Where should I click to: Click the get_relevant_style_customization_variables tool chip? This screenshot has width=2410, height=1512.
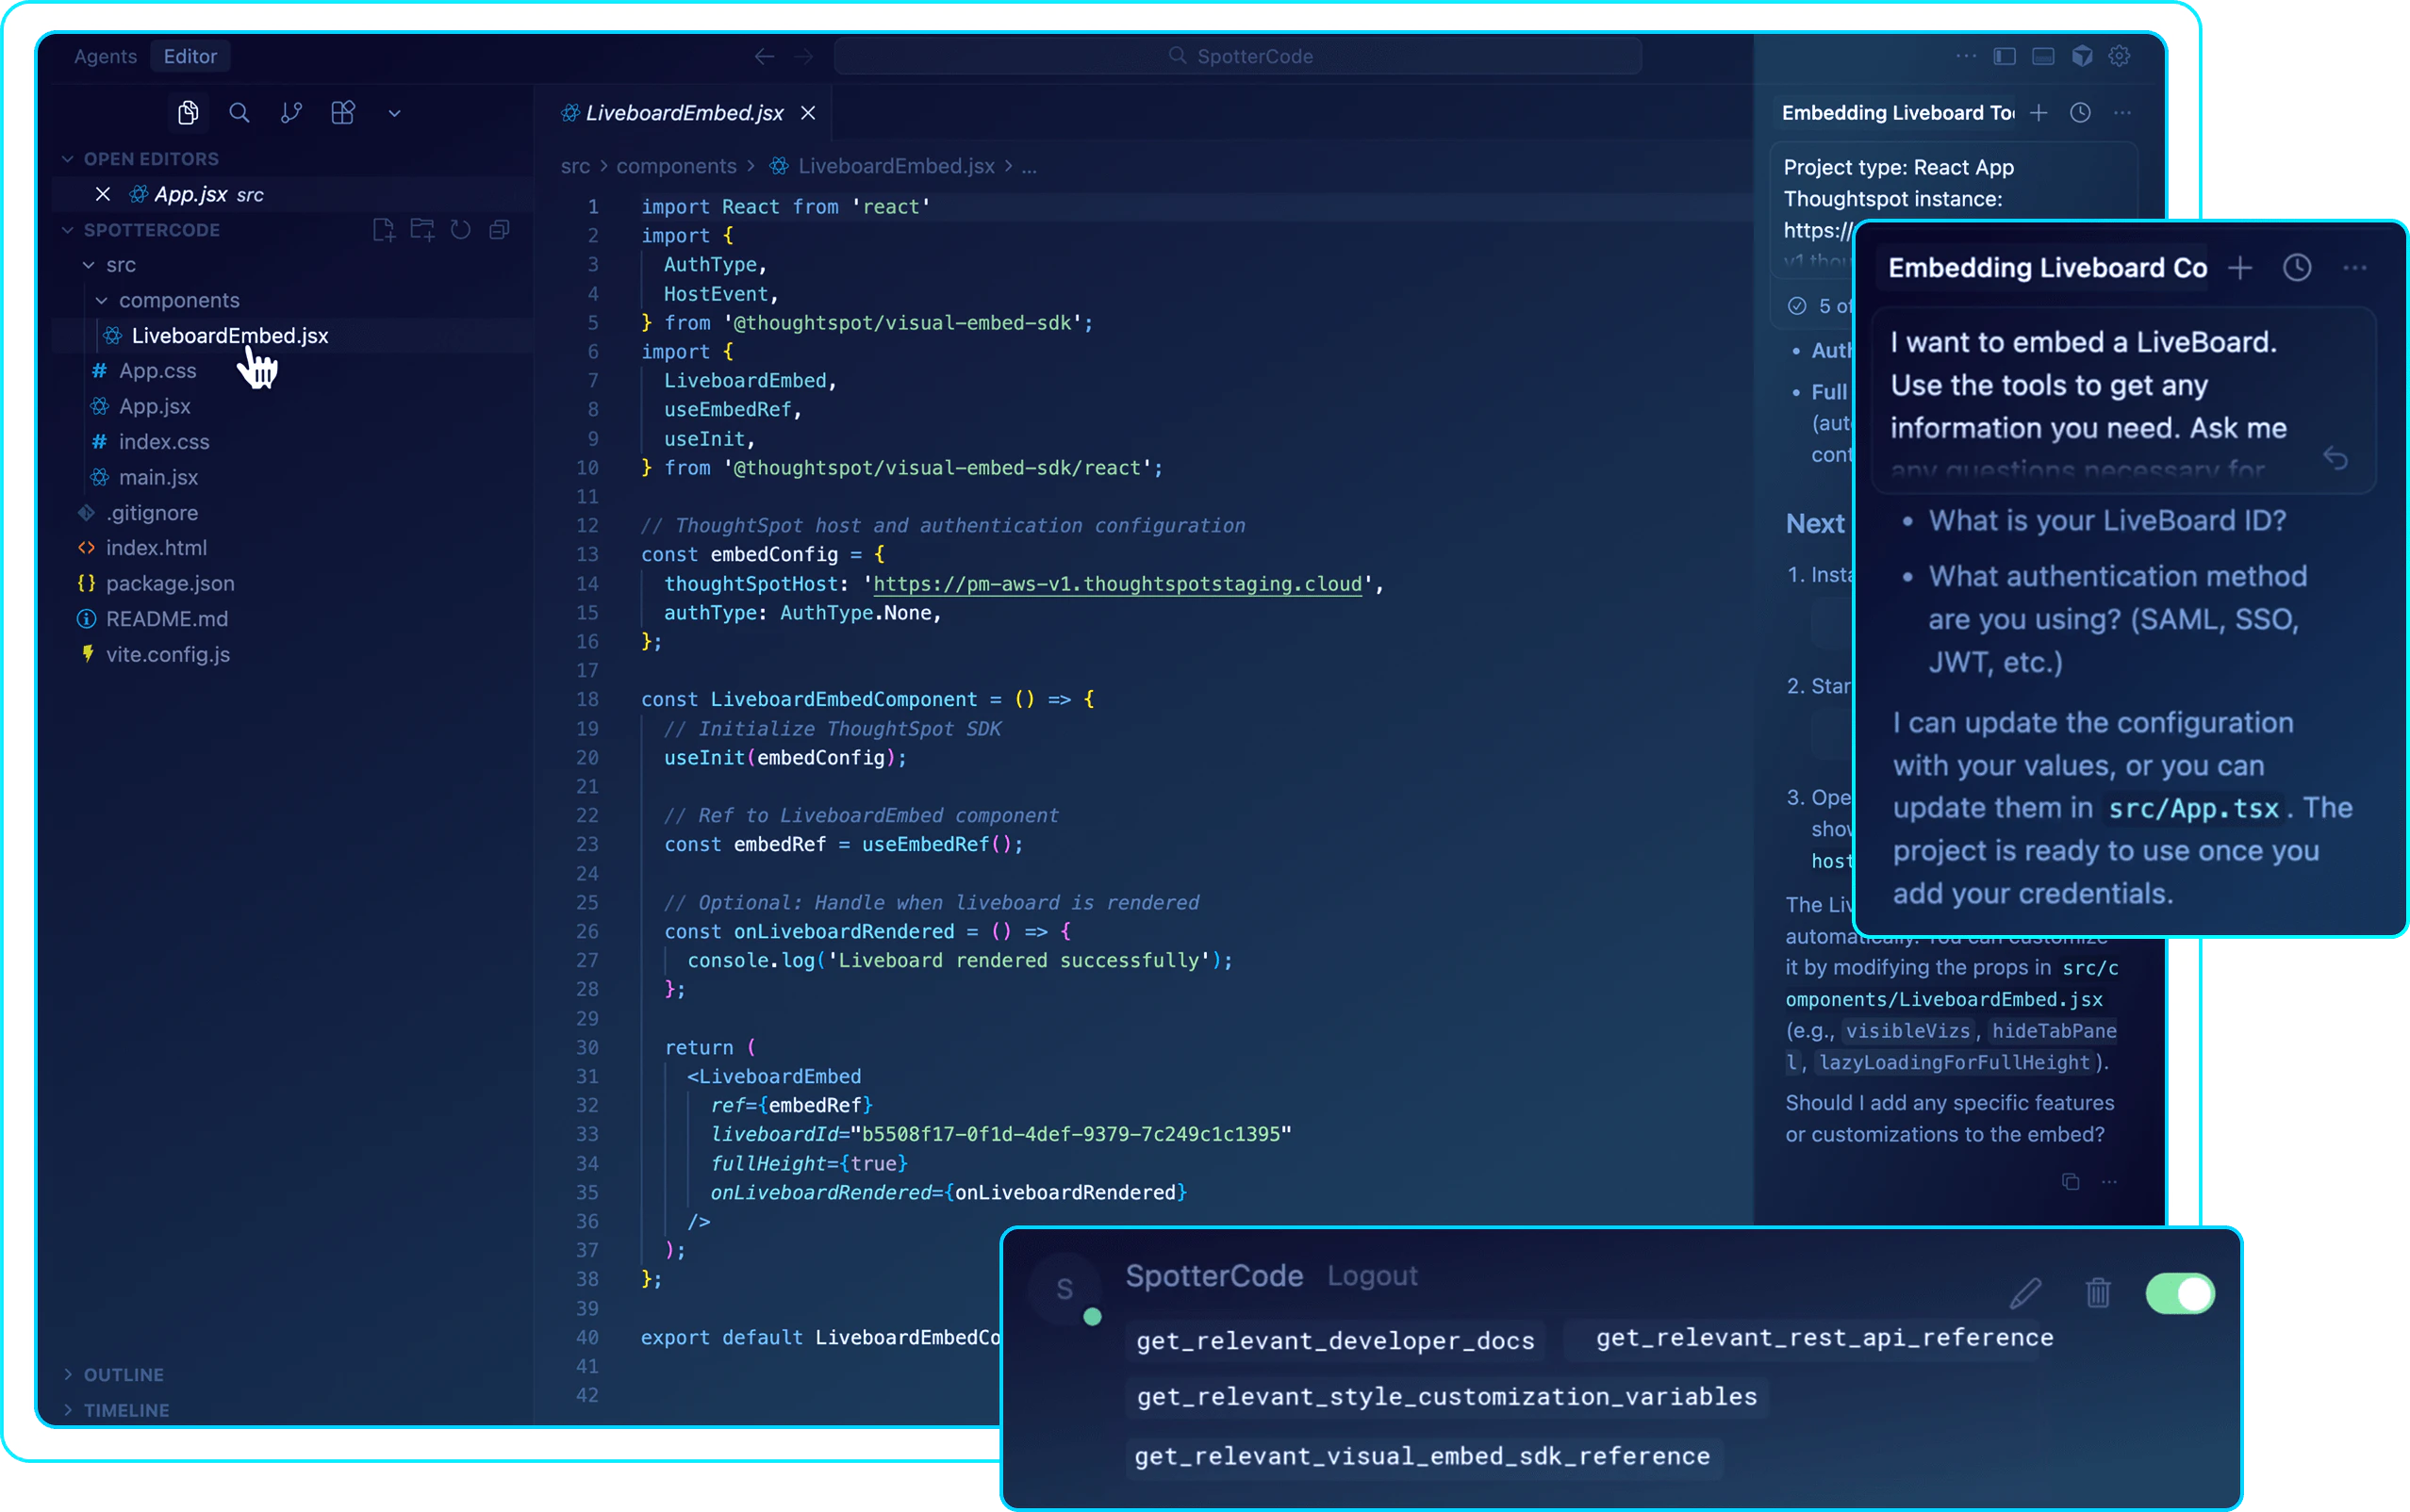[x=1447, y=1397]
